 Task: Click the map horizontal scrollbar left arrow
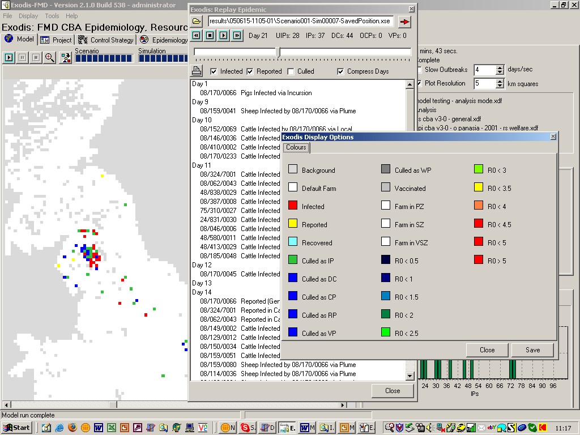[x=6, y=404]
